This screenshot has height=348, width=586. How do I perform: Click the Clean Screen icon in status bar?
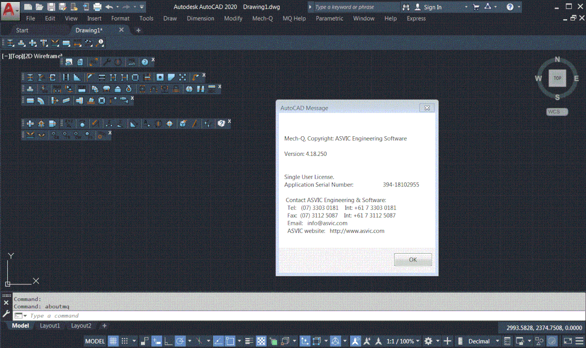pyautogui.click(x=568, y=341)
